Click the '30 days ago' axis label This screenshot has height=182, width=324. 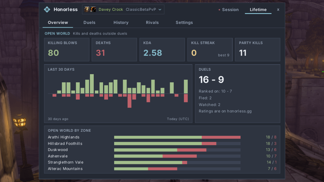coord(58,119)
